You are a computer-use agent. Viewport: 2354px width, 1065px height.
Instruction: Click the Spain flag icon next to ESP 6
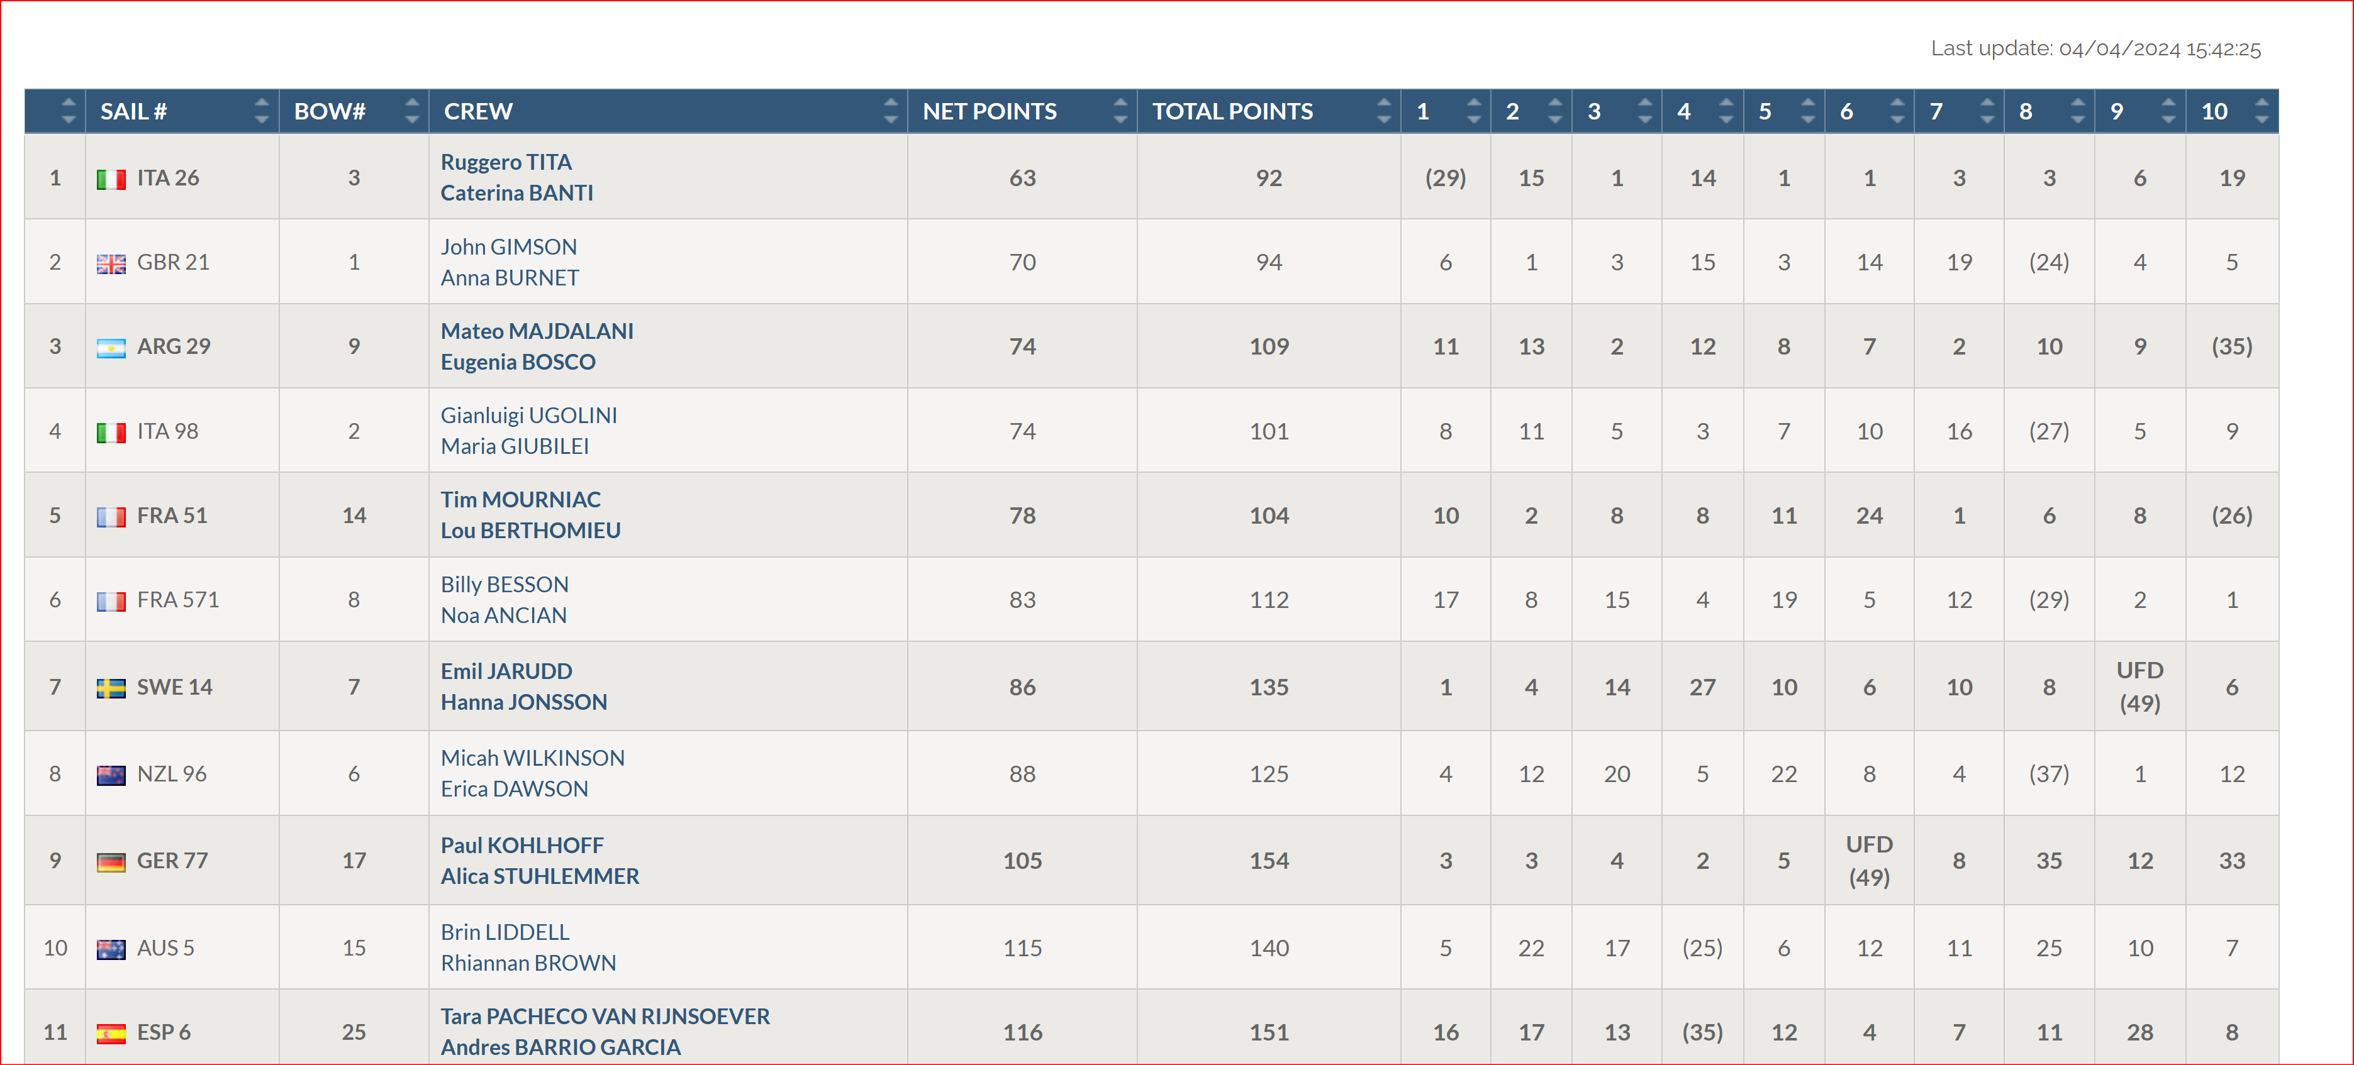pos(111,1033)
